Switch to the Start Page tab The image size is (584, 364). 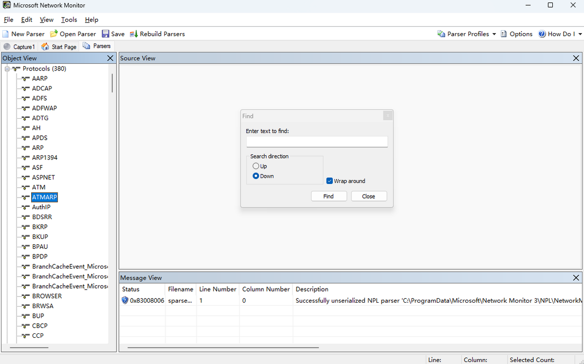point(59,47)
